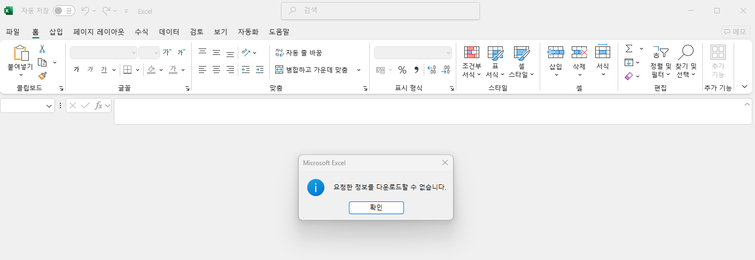Switch to the 삽입 tab

pos(56,32)
